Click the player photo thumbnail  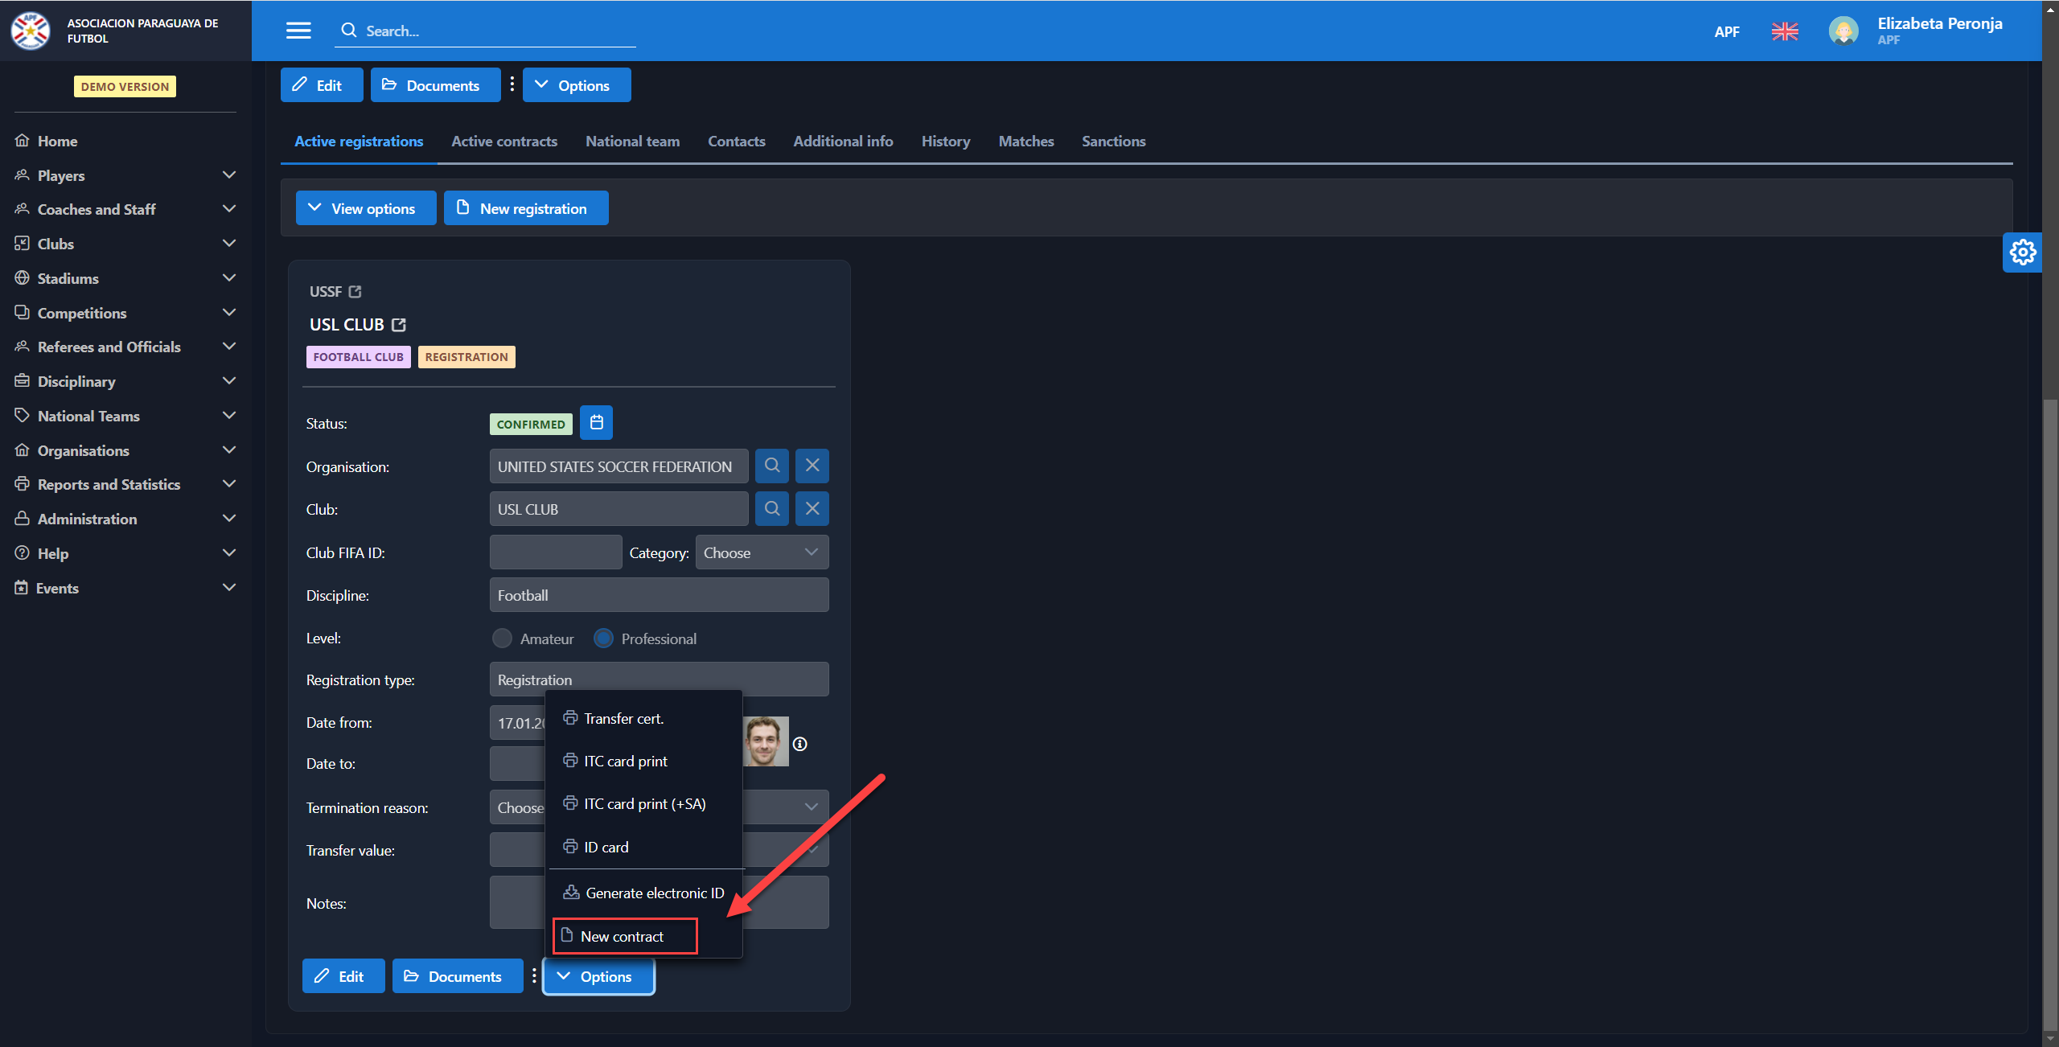(765, 741)
